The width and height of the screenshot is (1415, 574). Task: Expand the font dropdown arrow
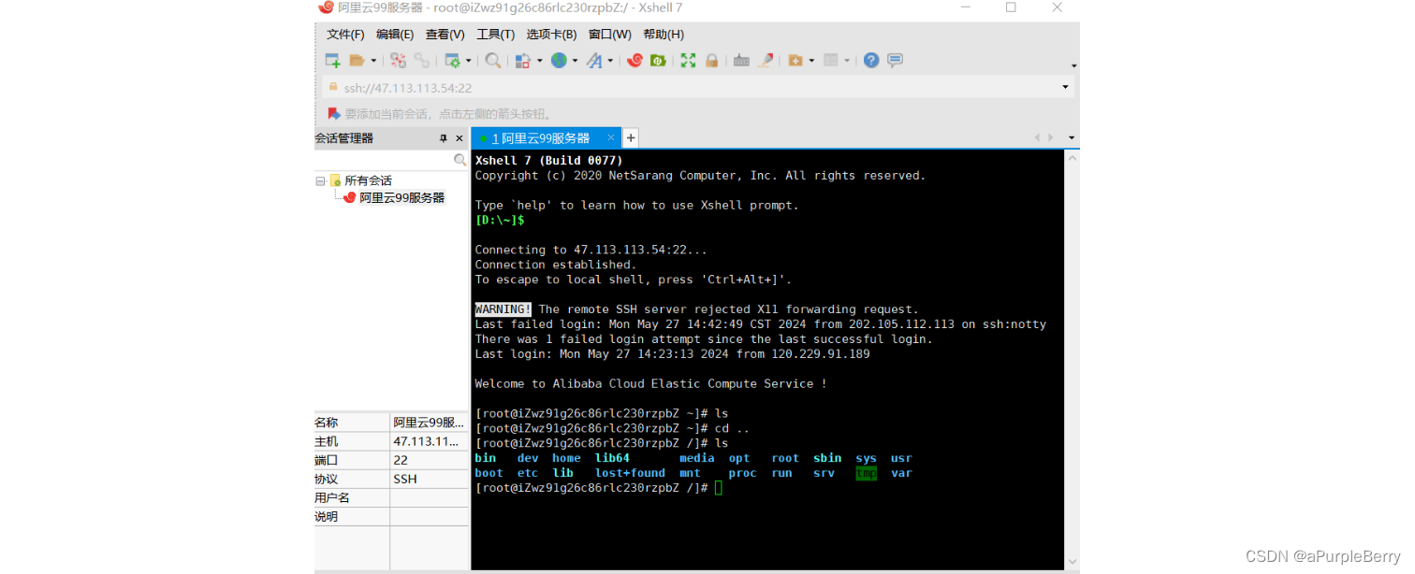pos(610,61)
